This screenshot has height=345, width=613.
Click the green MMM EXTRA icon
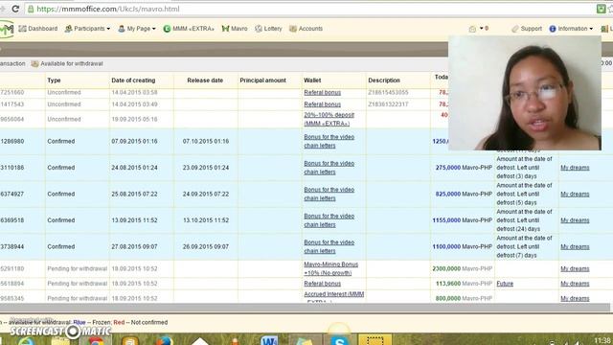tap(167, 29)
